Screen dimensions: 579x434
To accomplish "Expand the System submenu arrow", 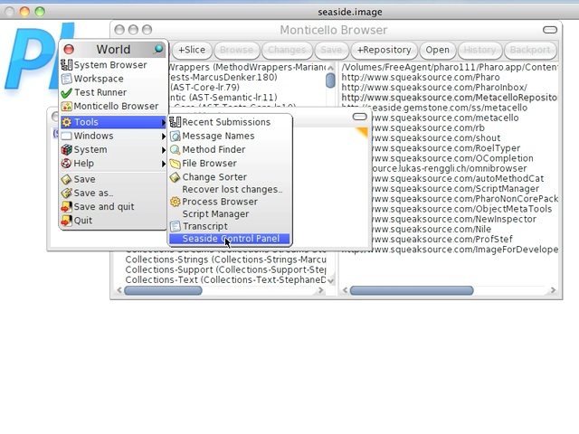I will tap(163, 150).
